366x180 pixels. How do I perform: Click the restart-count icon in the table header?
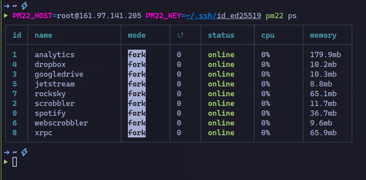pos(179,35)
